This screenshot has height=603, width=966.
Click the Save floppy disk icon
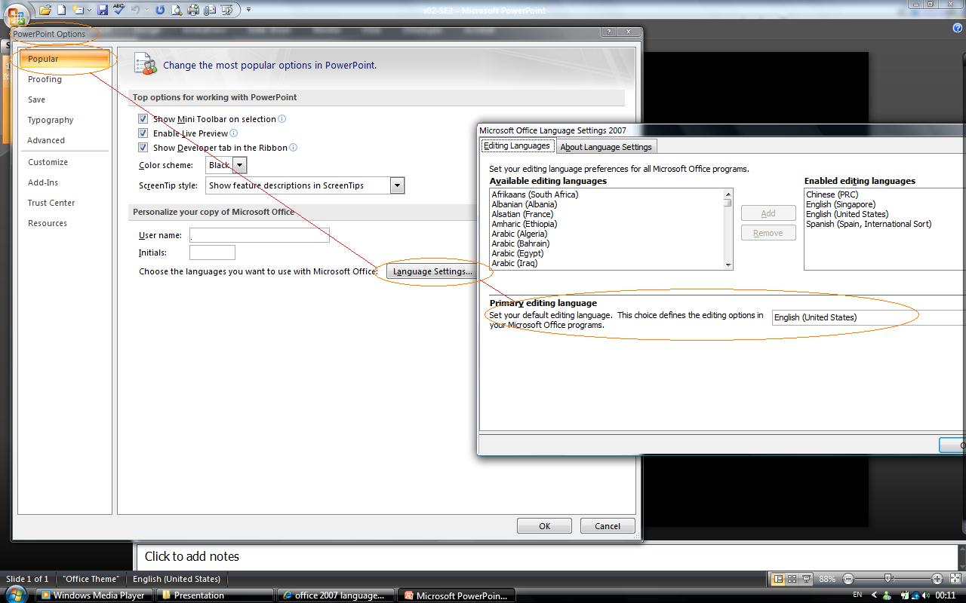coord(103,10)
